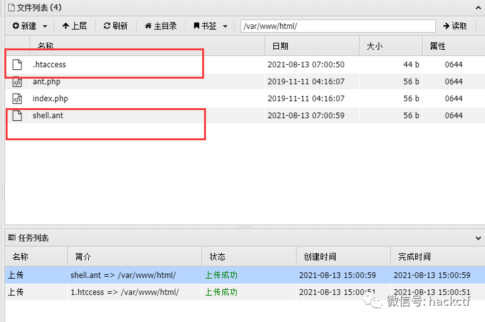Click the task list 简介 column header

pos(135,257)
